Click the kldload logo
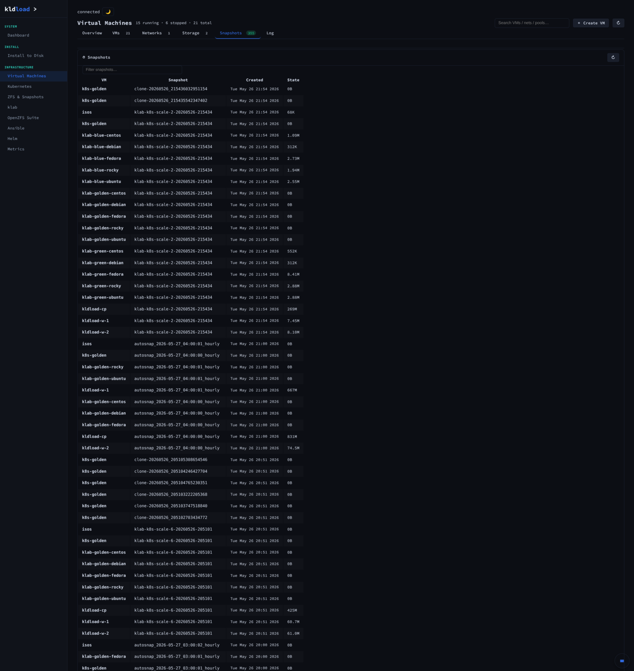Image resolution: width=634 pixels, height=671 pixels. tap(17, 9)
